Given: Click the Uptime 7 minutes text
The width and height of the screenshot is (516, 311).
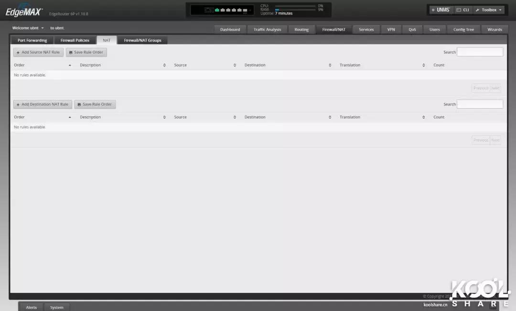Looking at the screenshot, I should click(x=277, y=13).
